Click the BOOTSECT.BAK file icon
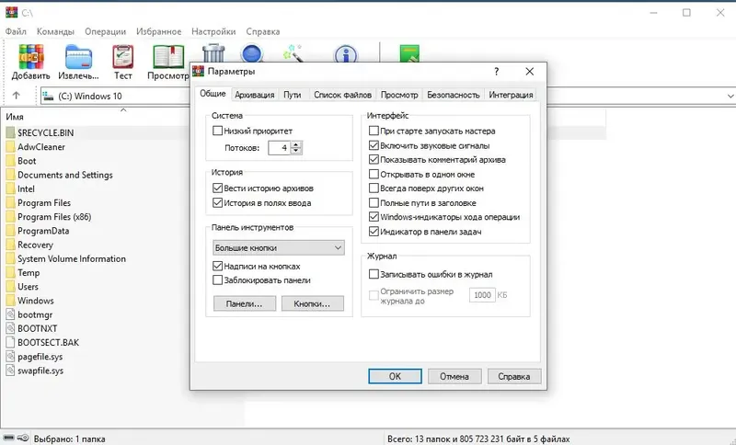736x445 pixels. tap(11, 342)
